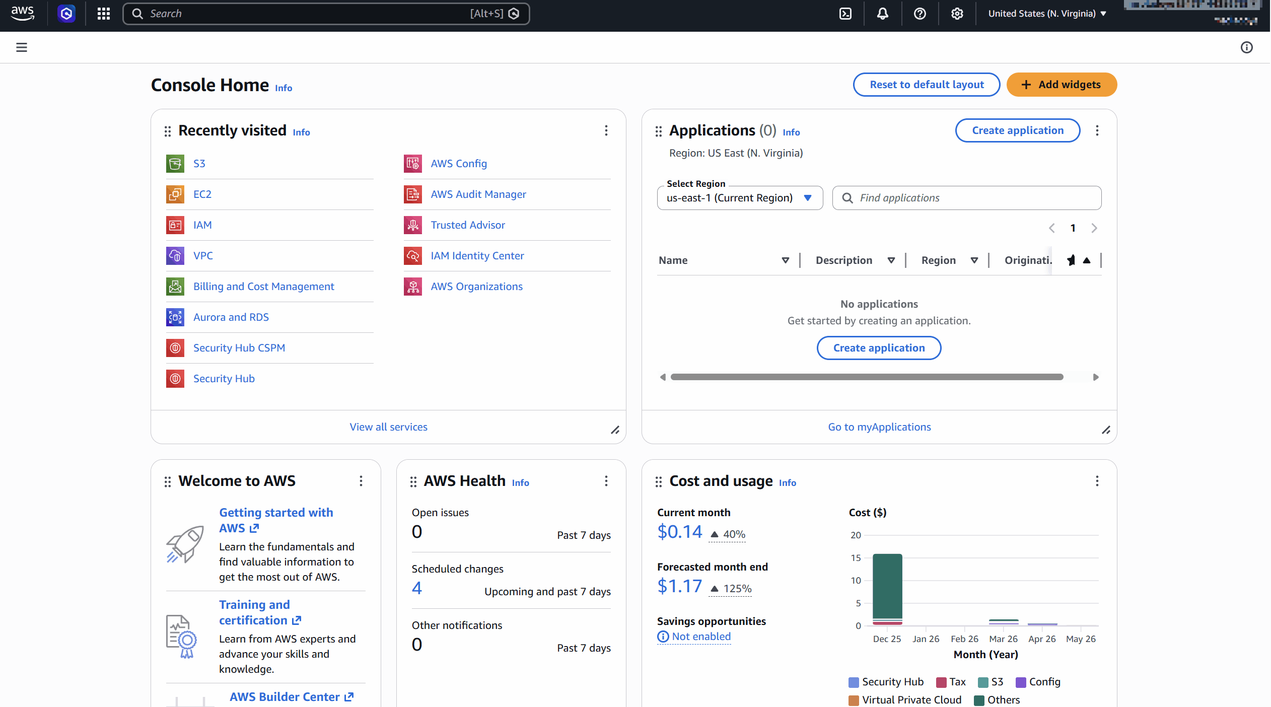Click the Security Hub legend swatch

(x=854, y=682)
